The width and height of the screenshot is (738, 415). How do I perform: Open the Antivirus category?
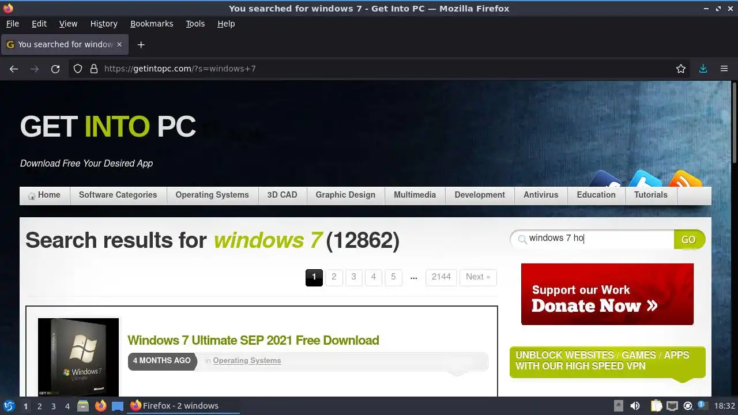pyautogui.click(x=541, y=195)
